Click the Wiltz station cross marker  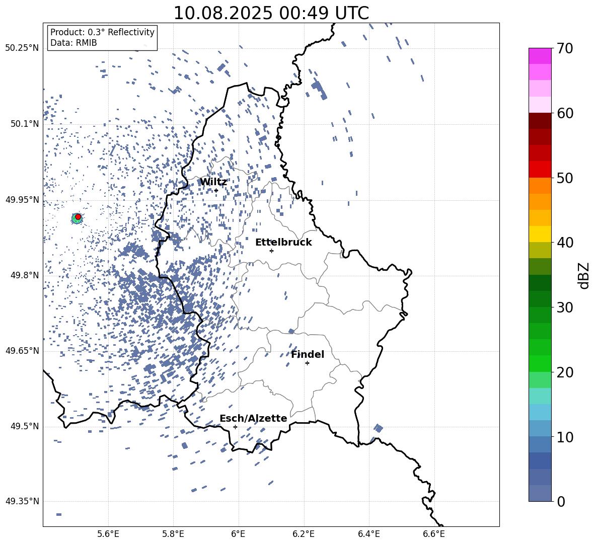tap(216, 190)
